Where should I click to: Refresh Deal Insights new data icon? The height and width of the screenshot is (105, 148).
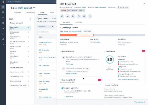tap(73, 82)
